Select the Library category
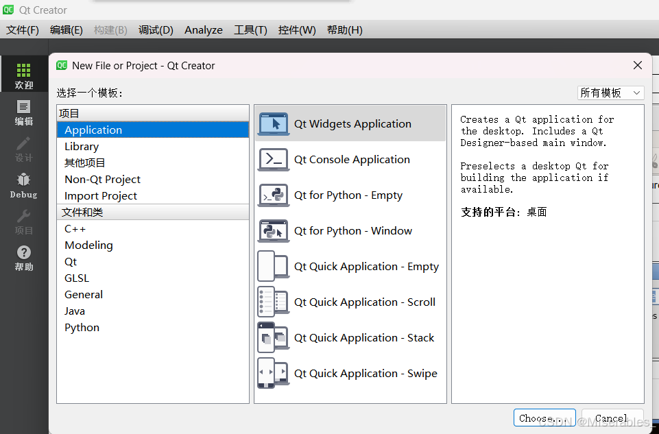This screenshot has width=659, height=434. [x=153, y=146]
